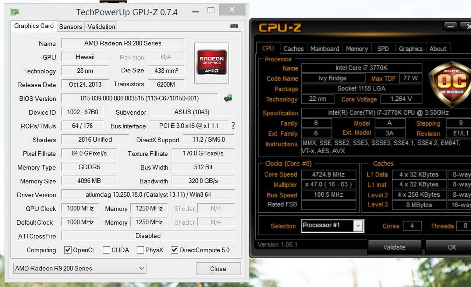The height and width of the screenshot is (287, 471).
Task: Click the Bus Speed value 100.5 MHz
Action: pyautogui.click(x=329, y=195)
